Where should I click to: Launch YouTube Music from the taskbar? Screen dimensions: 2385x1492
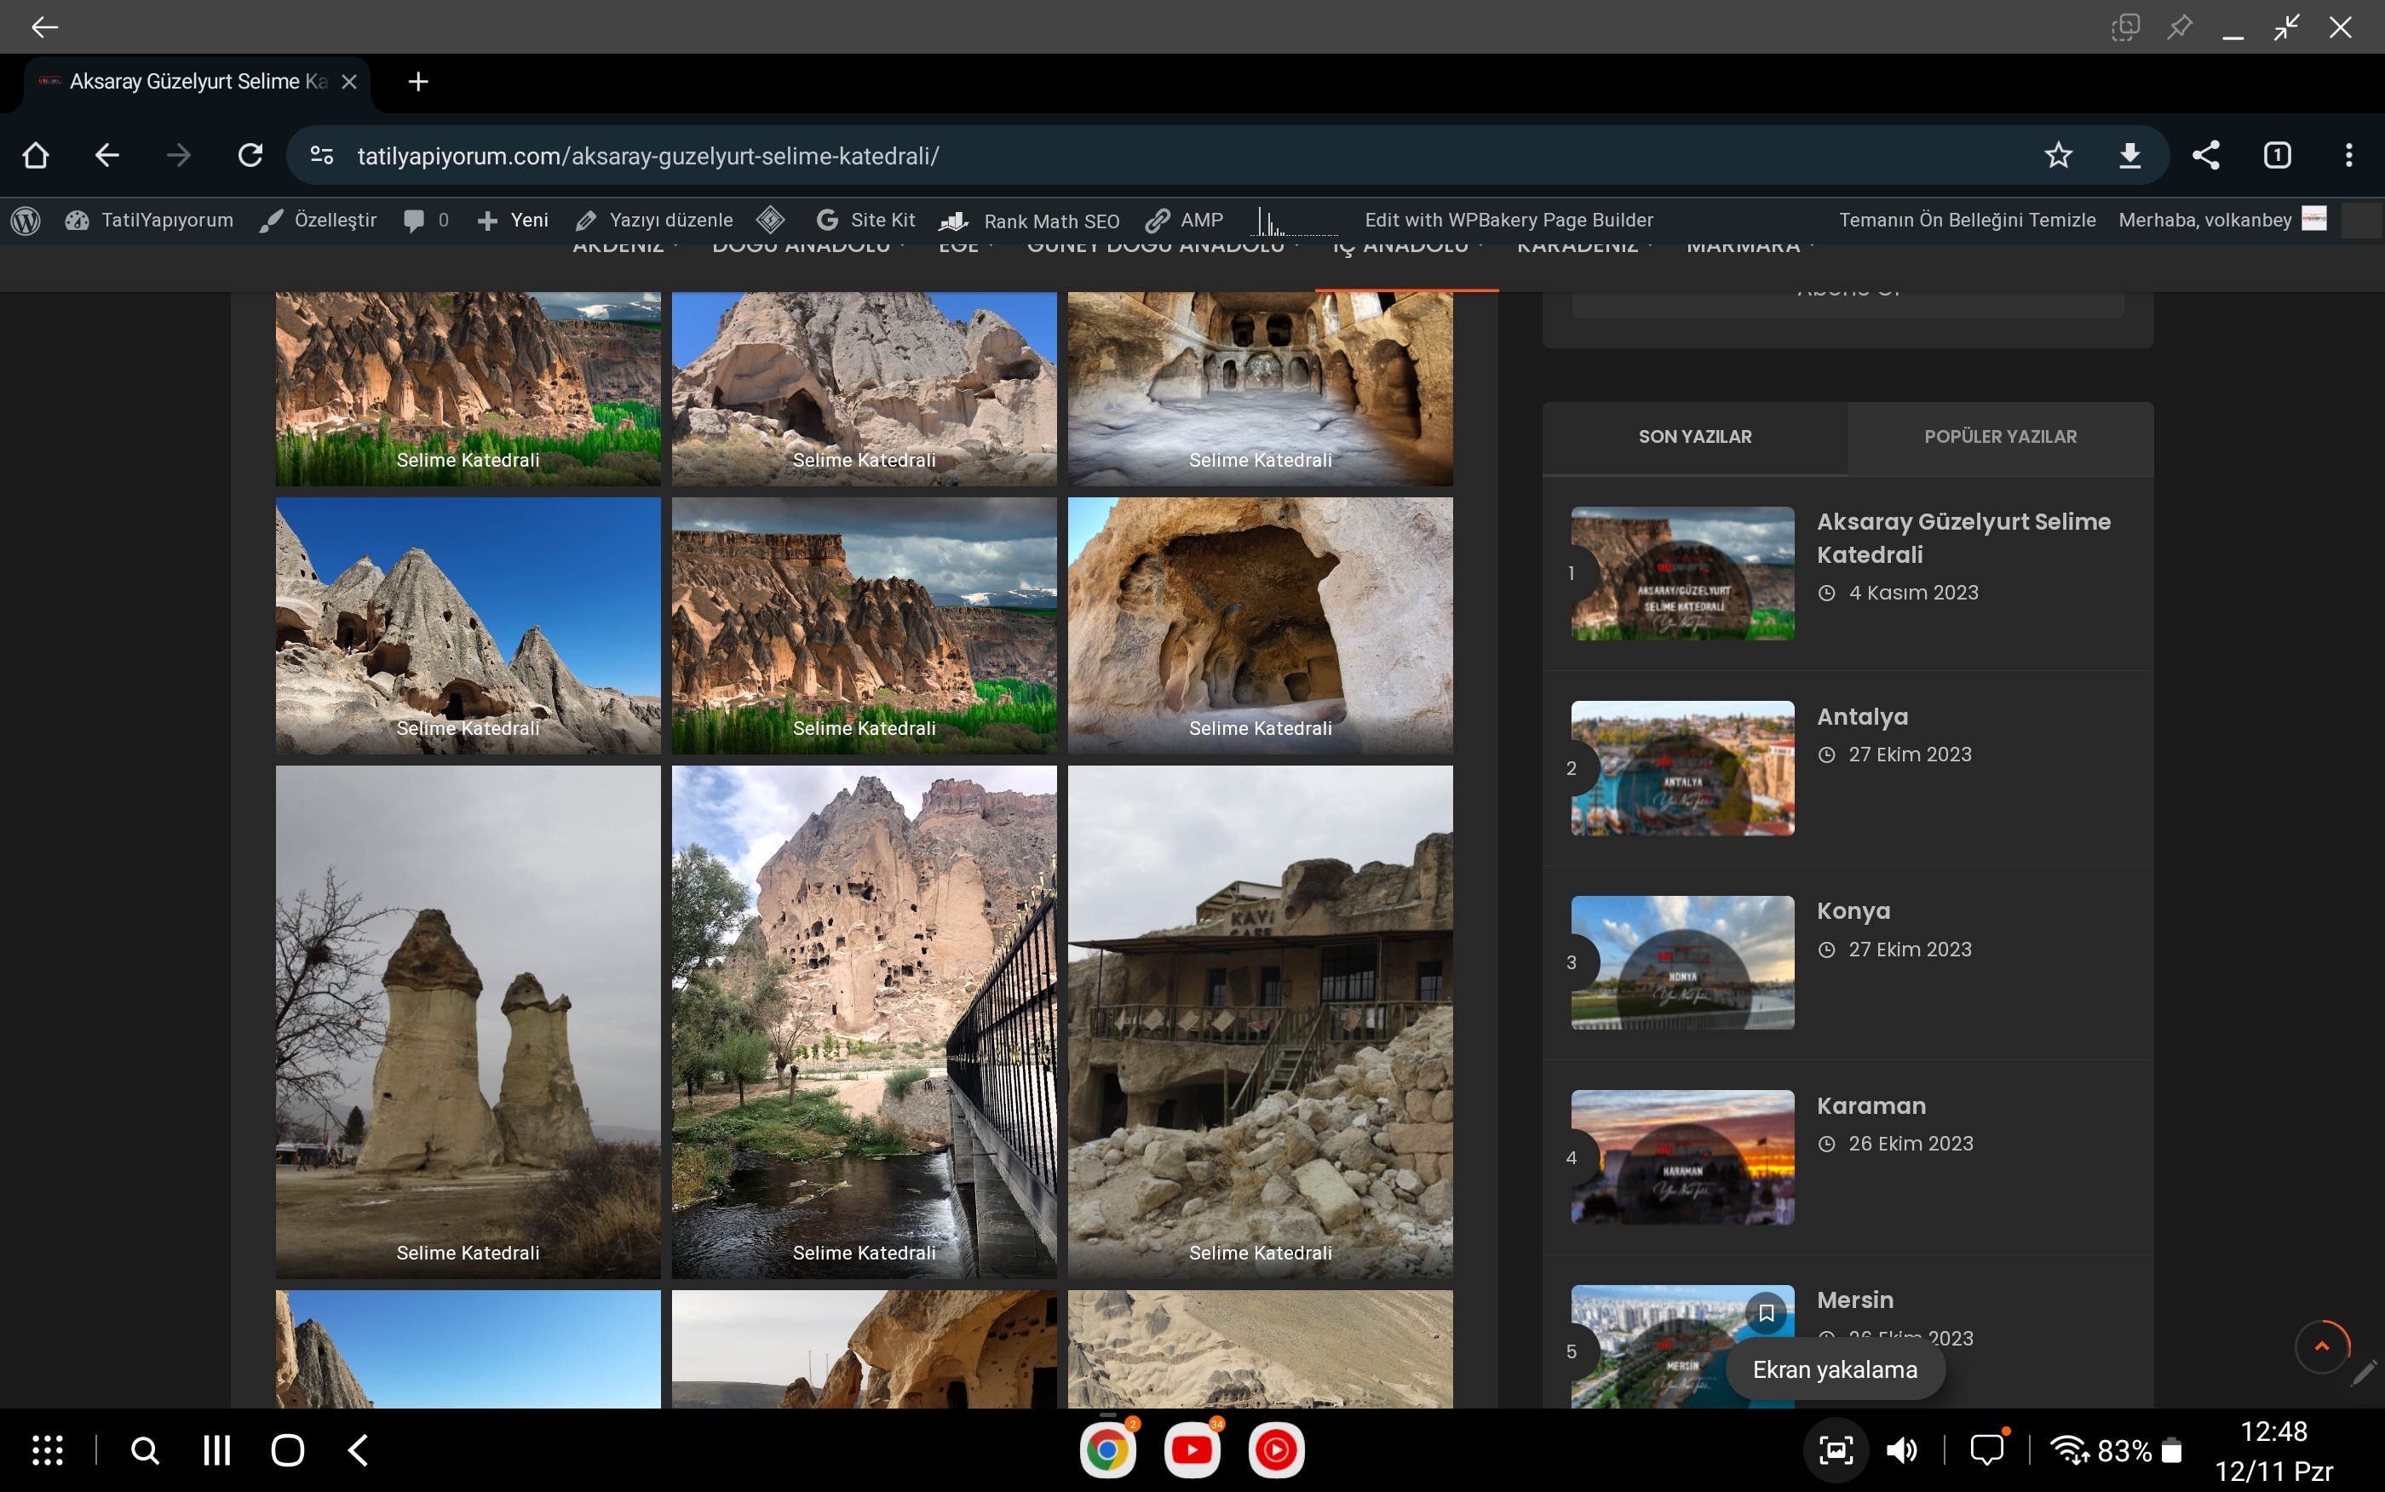(1276, 1449)
